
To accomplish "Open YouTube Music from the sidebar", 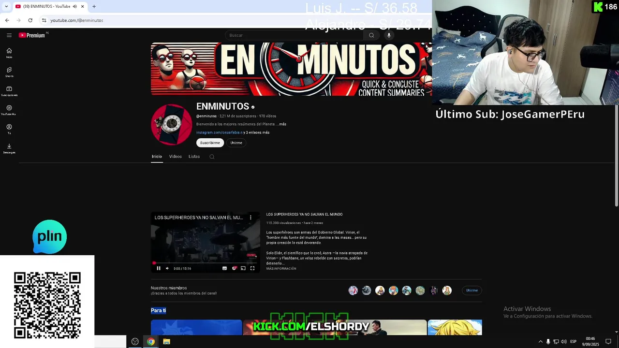I will coord(9,110).
